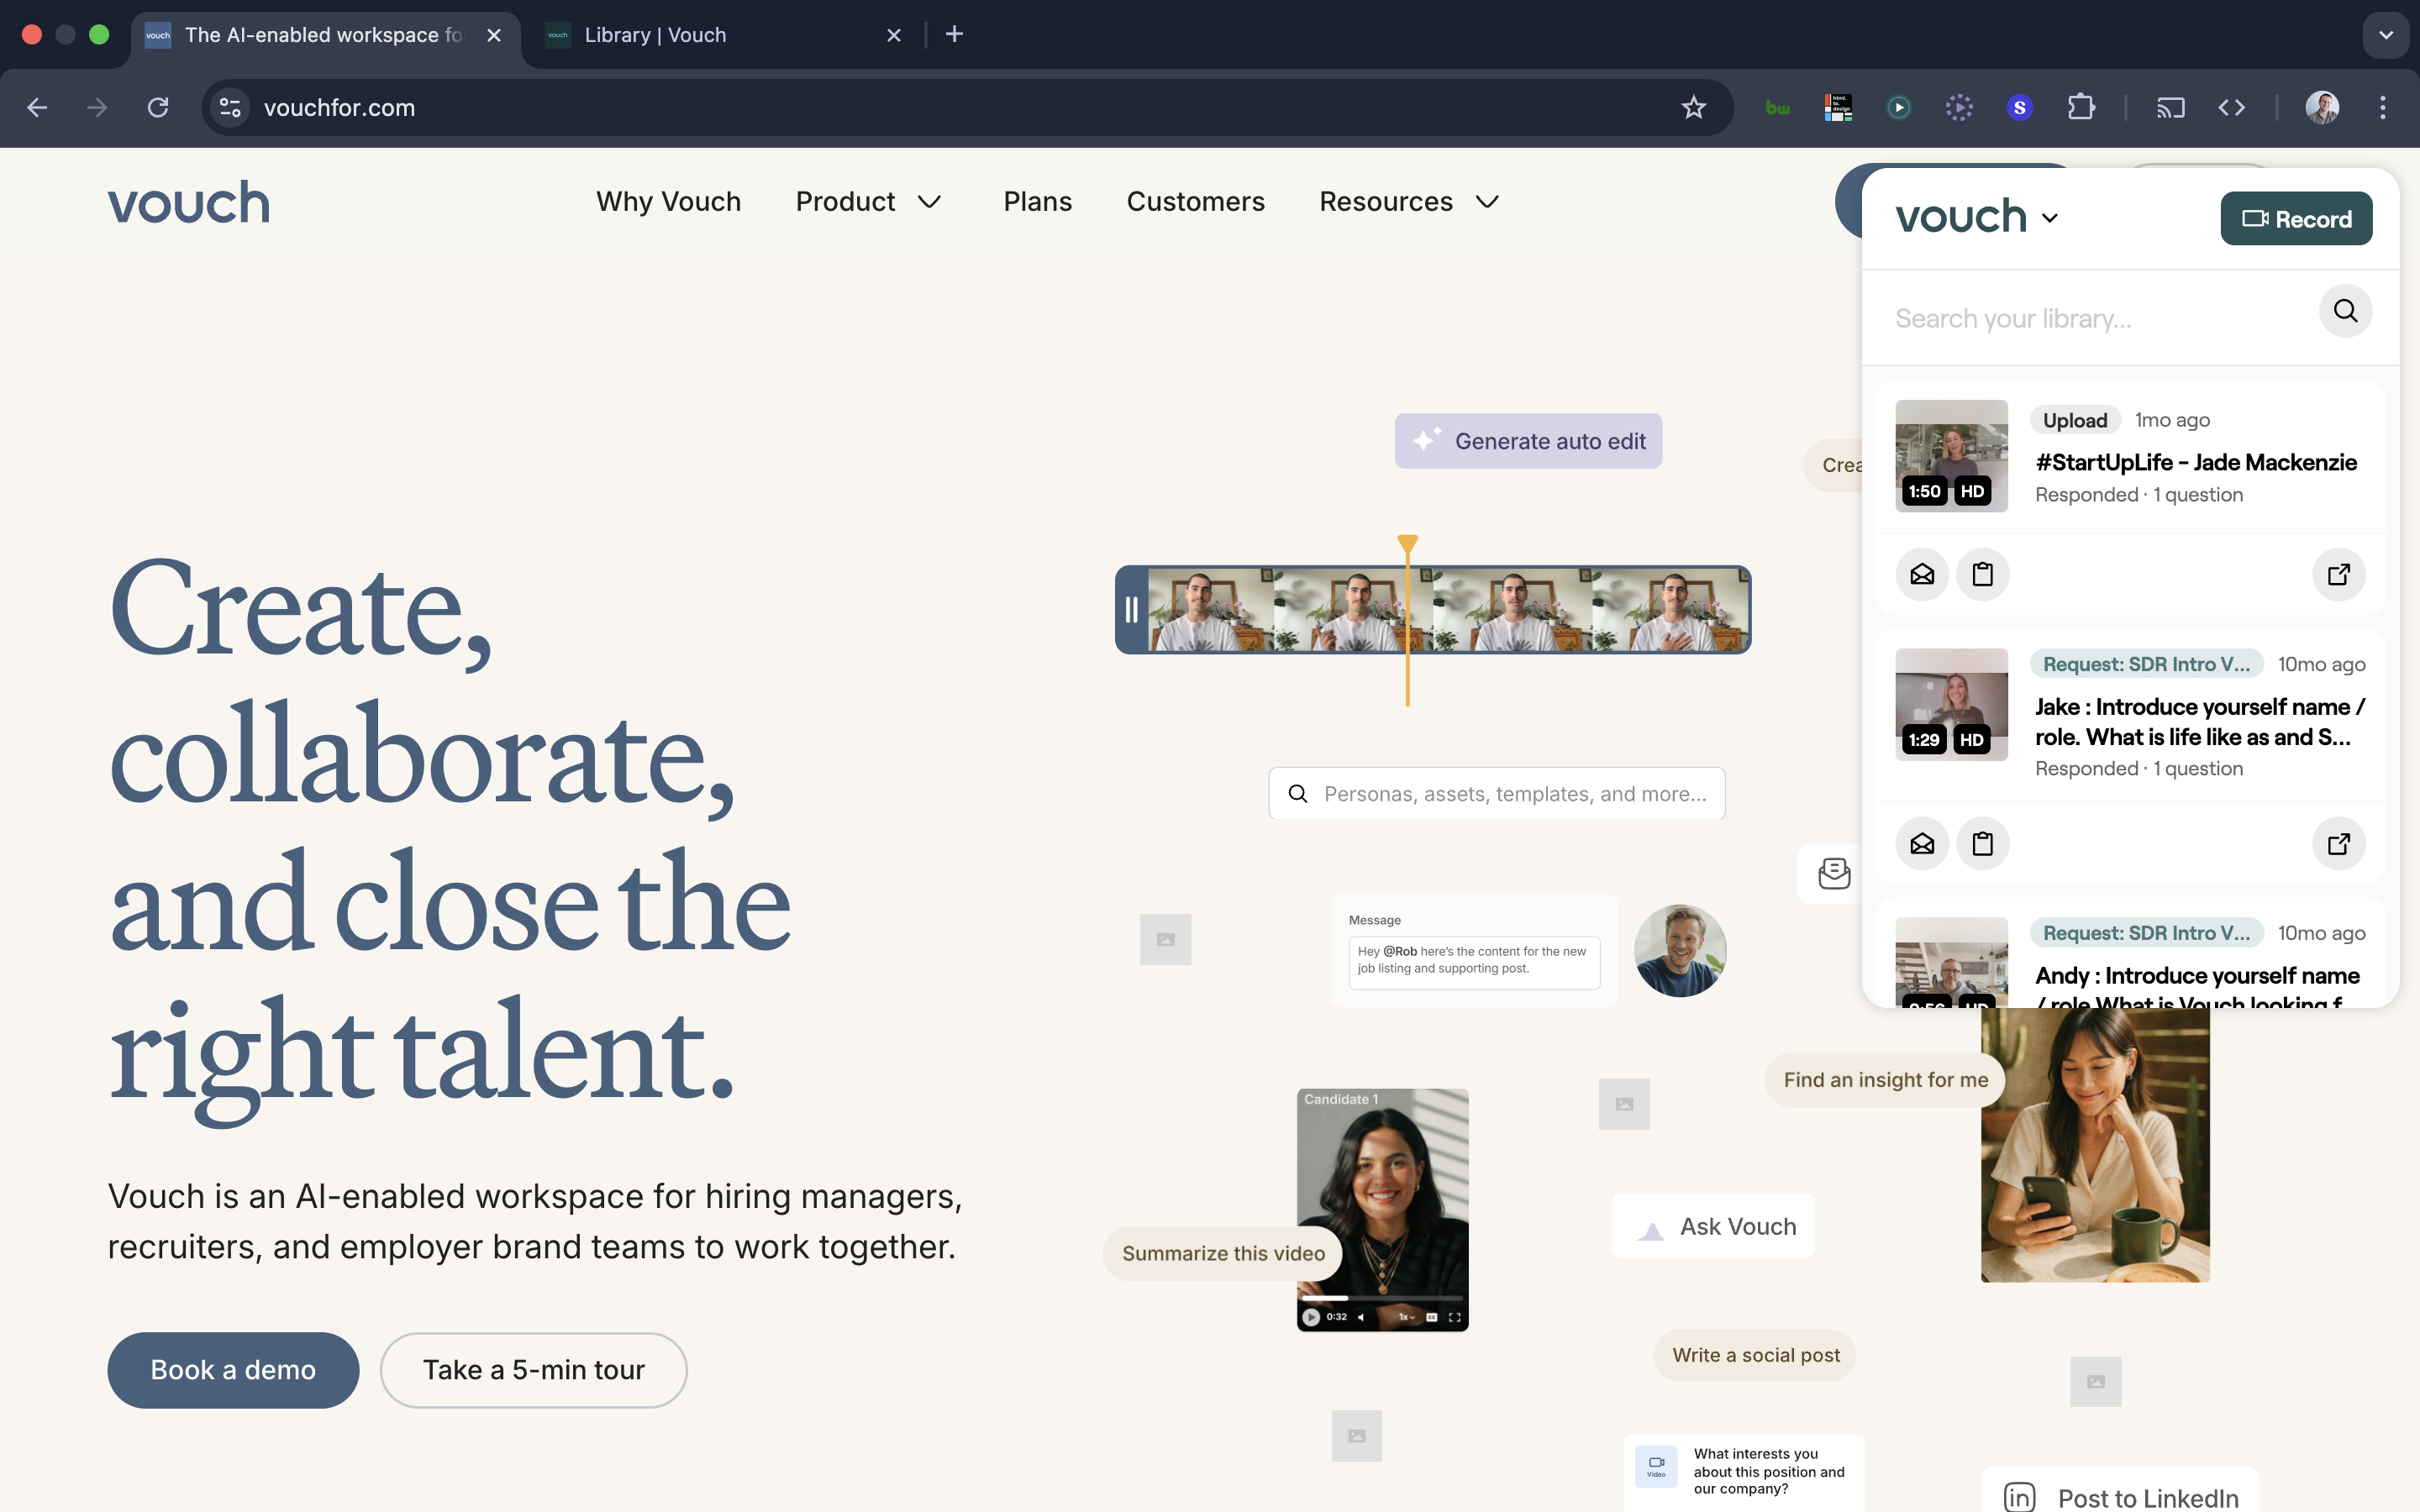This screenshot has width=2420, height=1512.
Task: Open a new browser tab
Action: click(955, 34)
